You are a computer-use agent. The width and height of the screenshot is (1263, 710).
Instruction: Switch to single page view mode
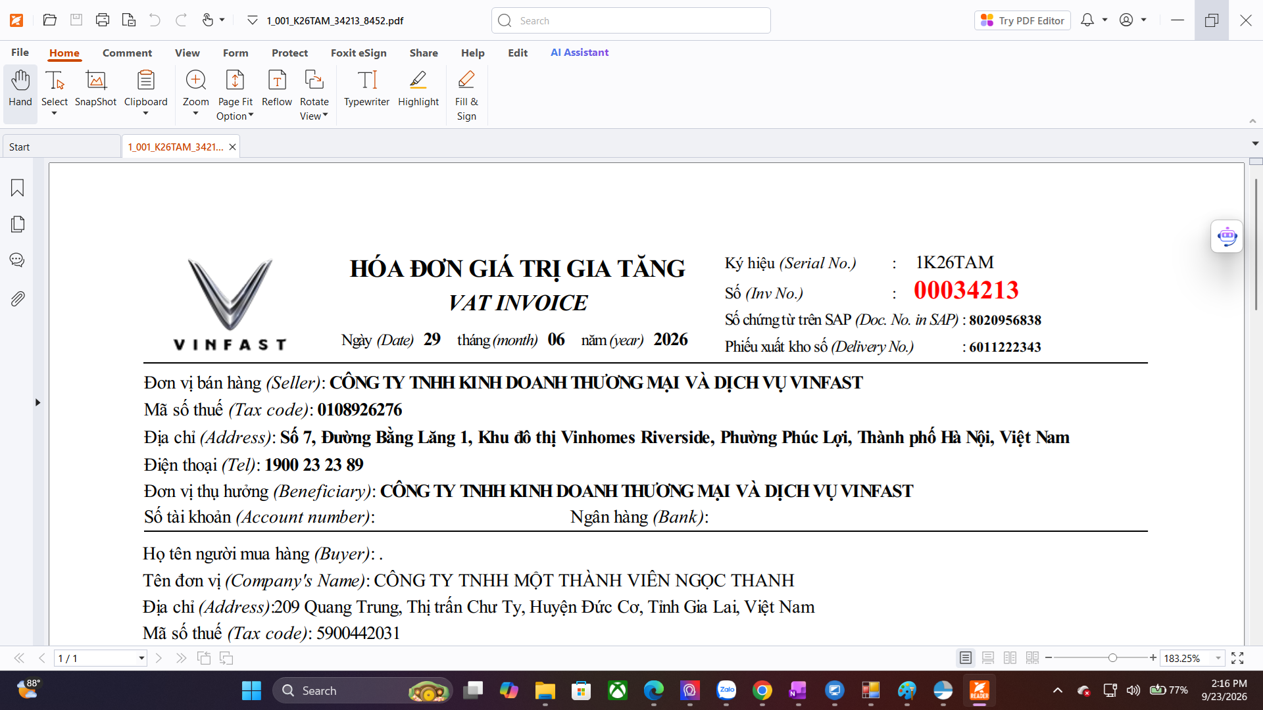[x=966, y=658]
